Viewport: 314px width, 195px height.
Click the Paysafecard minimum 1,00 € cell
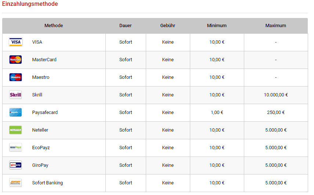point(217,113)
